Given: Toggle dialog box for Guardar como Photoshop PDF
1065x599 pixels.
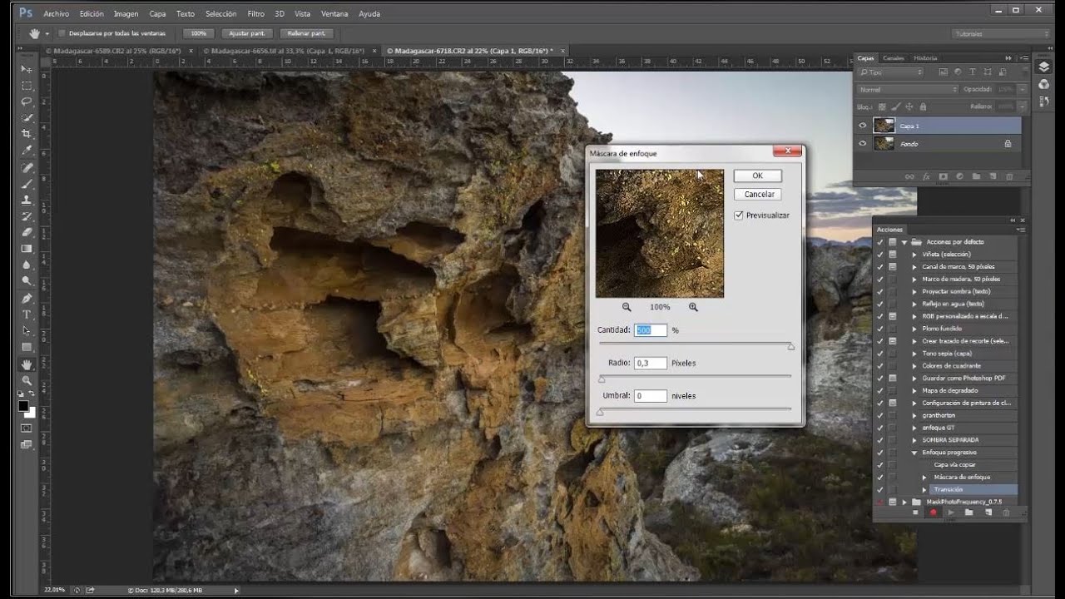Looking at the screenshot, I should 893,379.
